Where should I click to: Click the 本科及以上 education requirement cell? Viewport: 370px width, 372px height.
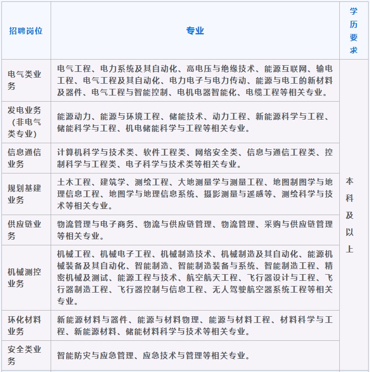(x=353, y=215)
